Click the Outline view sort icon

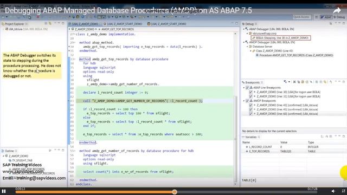[x=50, y=151]
